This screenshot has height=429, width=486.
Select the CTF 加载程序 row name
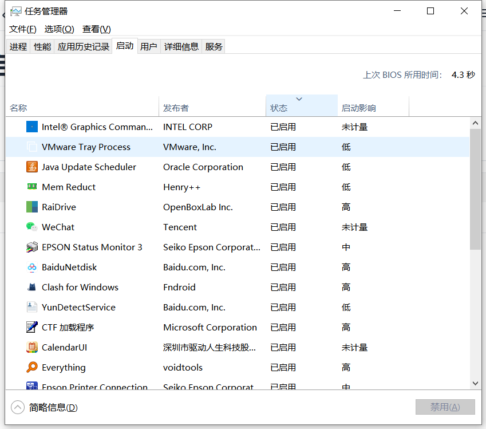(68, 327)
